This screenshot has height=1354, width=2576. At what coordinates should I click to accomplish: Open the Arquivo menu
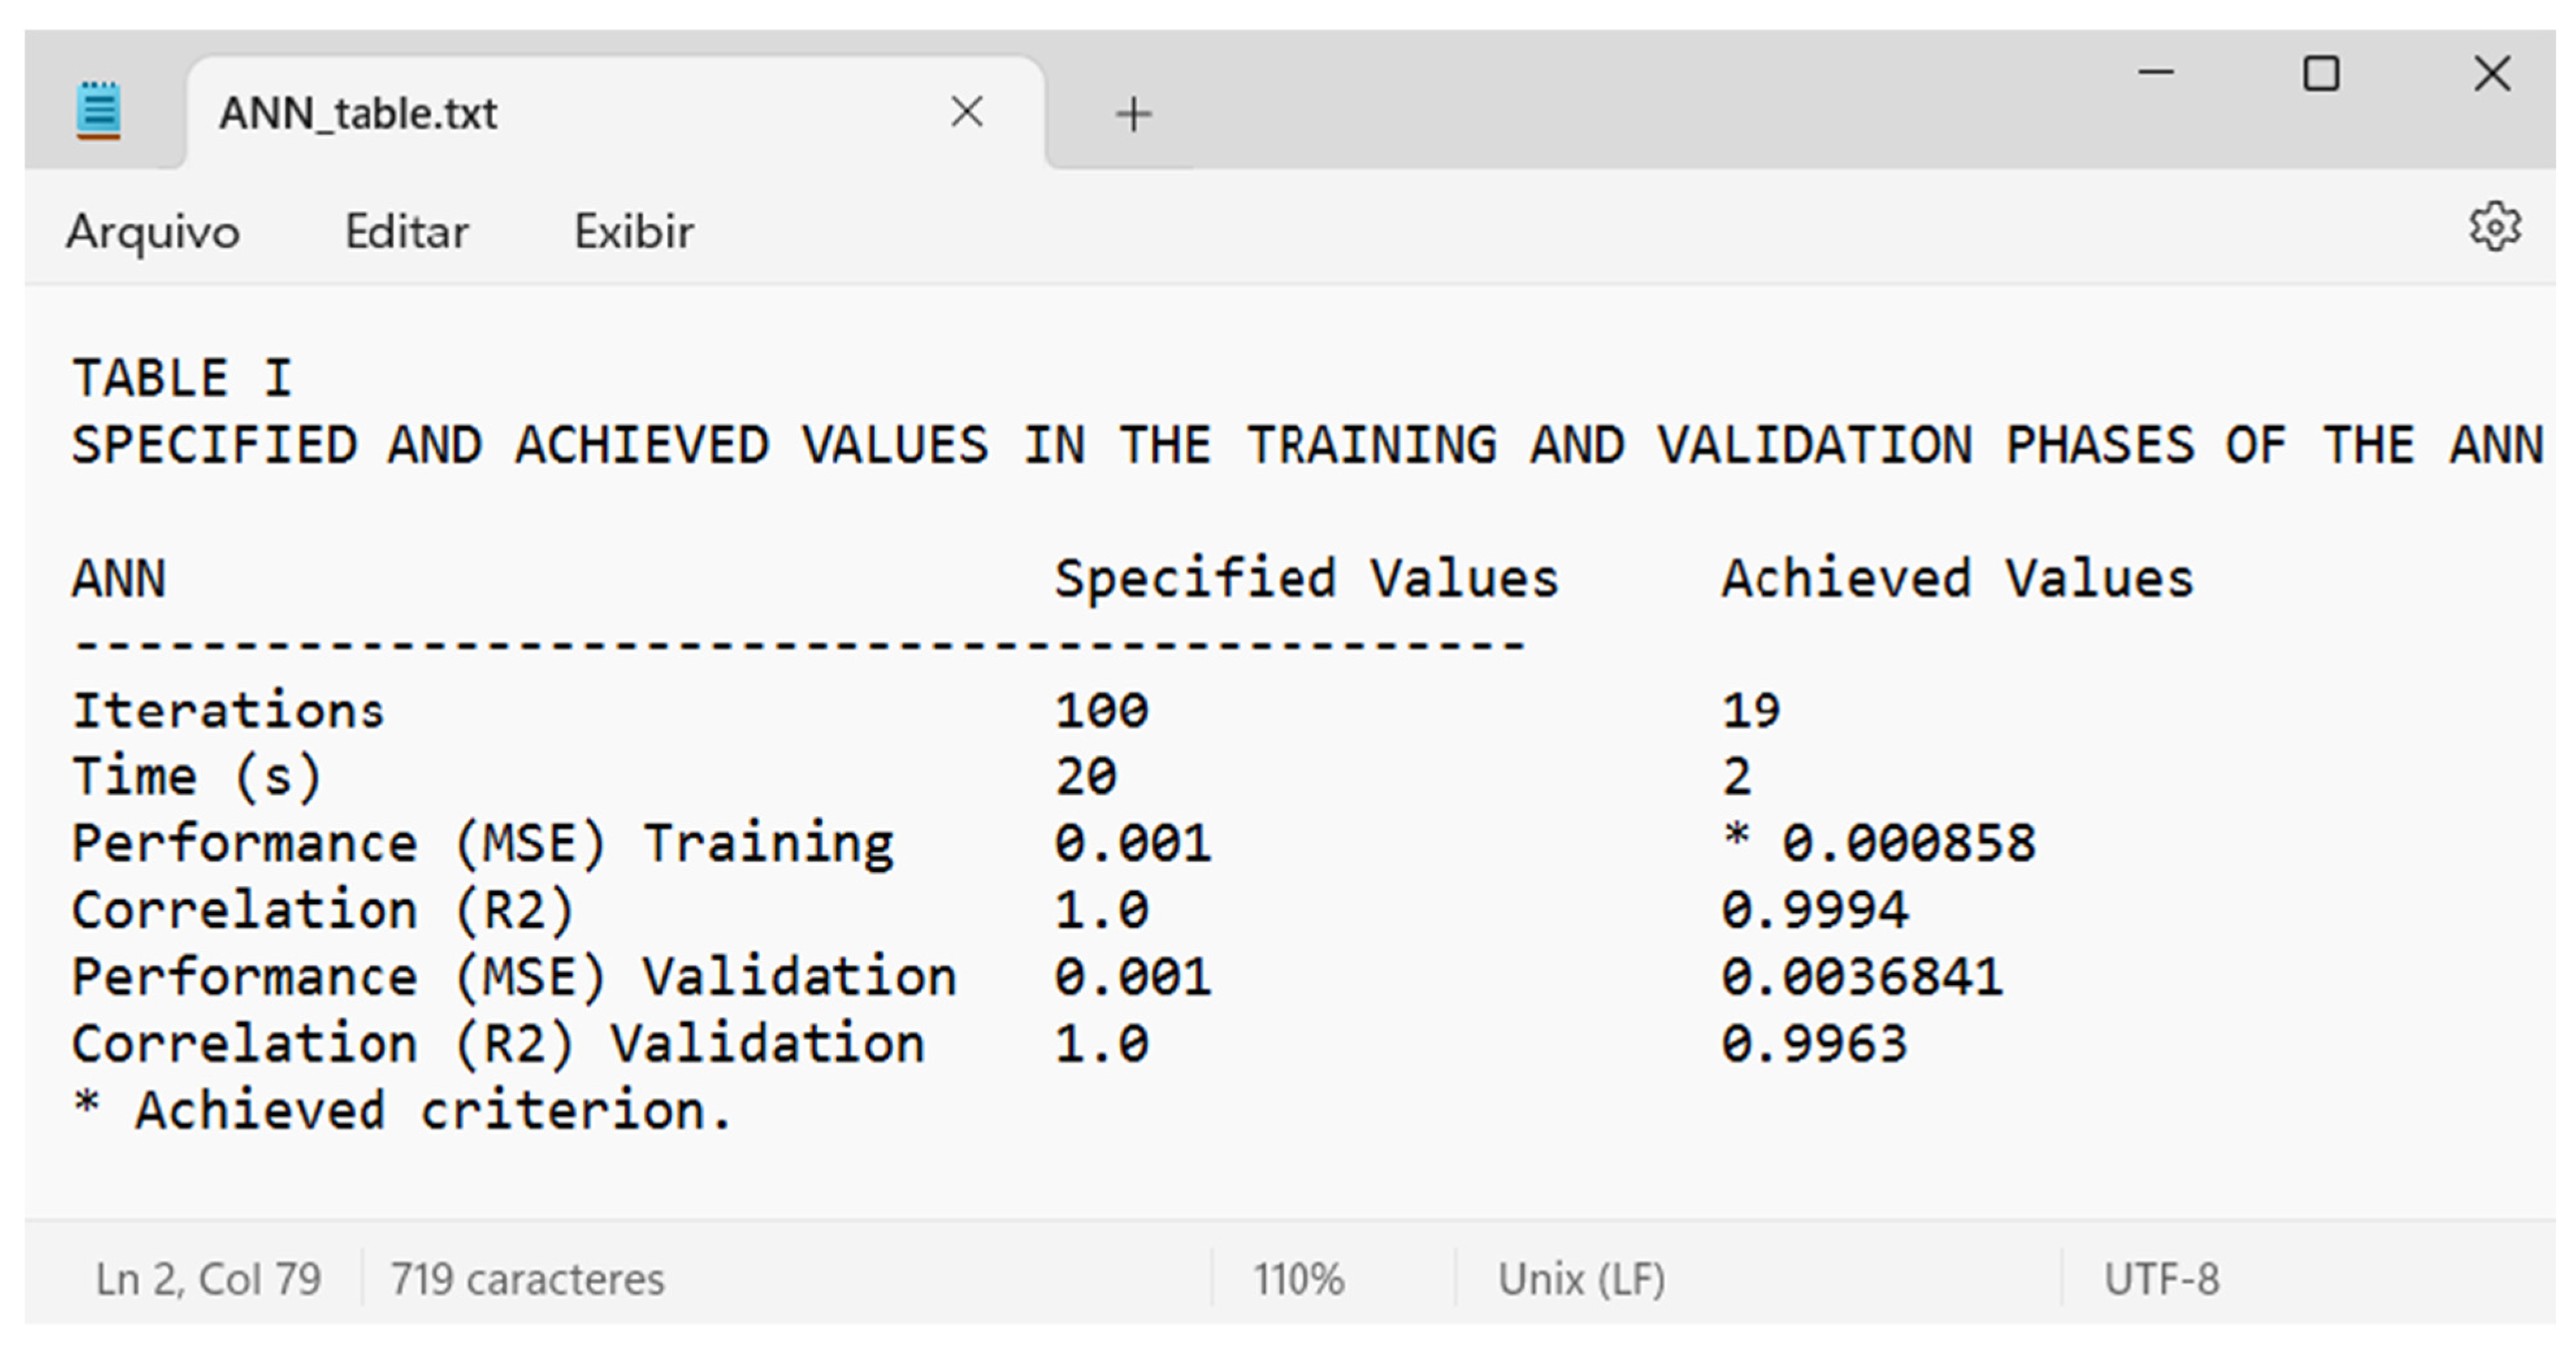(153, 232)
